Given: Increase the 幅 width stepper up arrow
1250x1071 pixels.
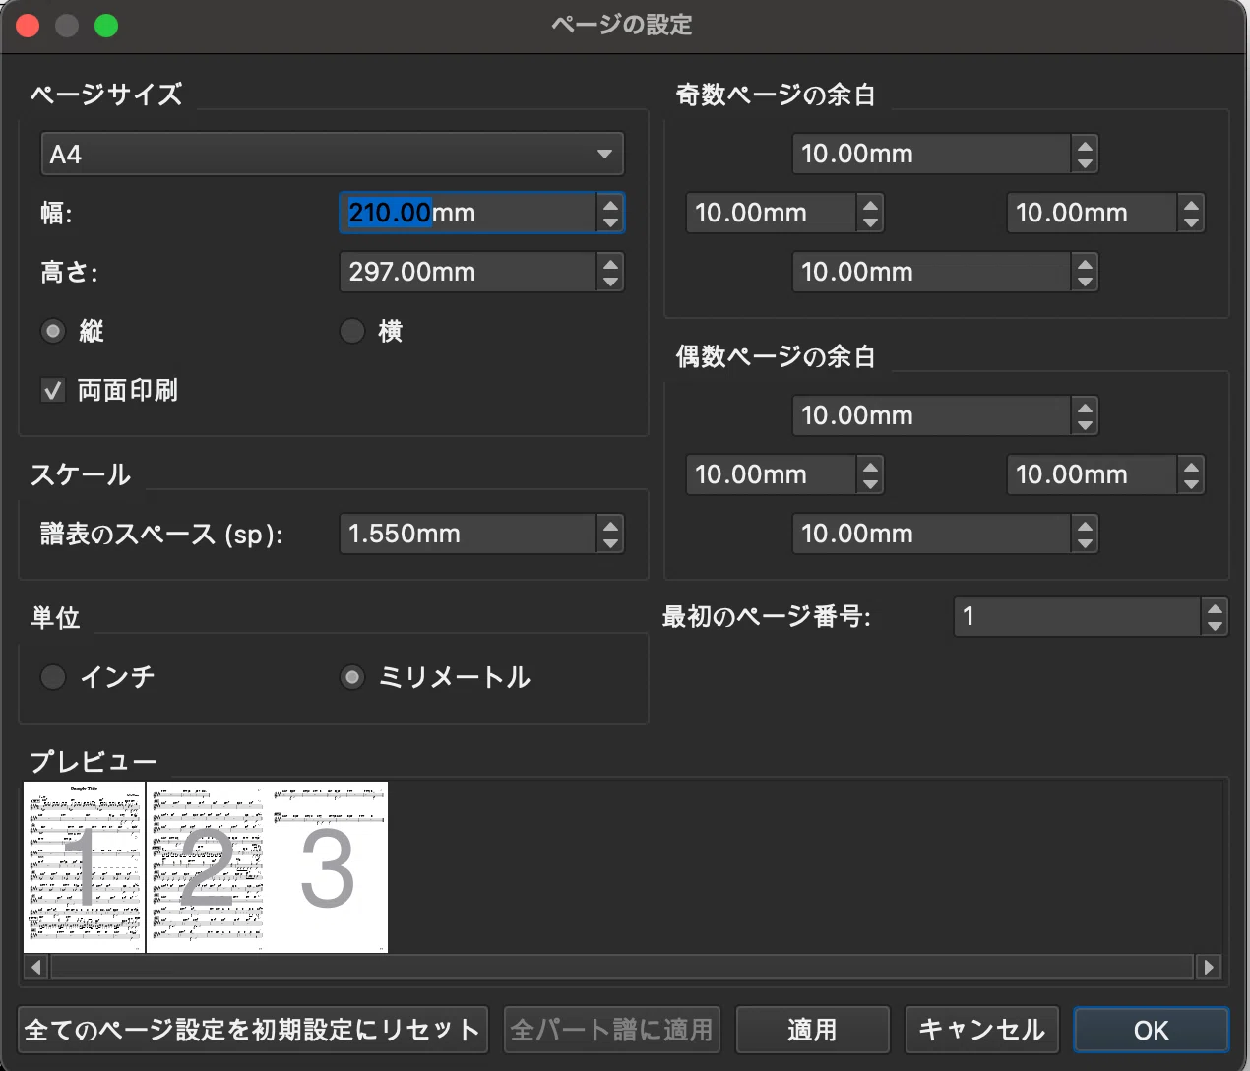Looking at the screenshot, I should (x=610, y=204).
